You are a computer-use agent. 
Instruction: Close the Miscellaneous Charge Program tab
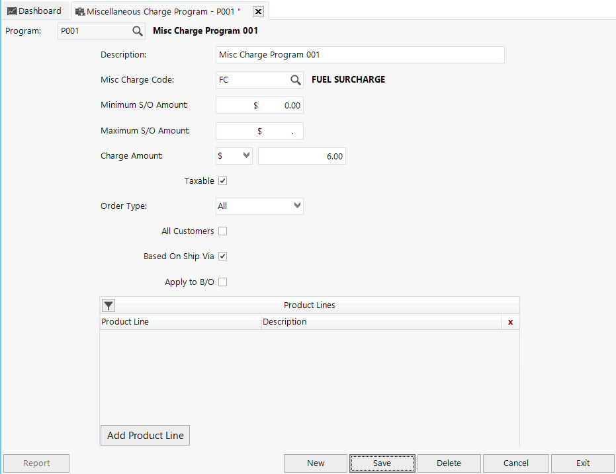pyautogui.click(x=257, y=11)
